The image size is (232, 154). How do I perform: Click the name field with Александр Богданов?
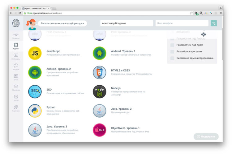tap(127, 23)
